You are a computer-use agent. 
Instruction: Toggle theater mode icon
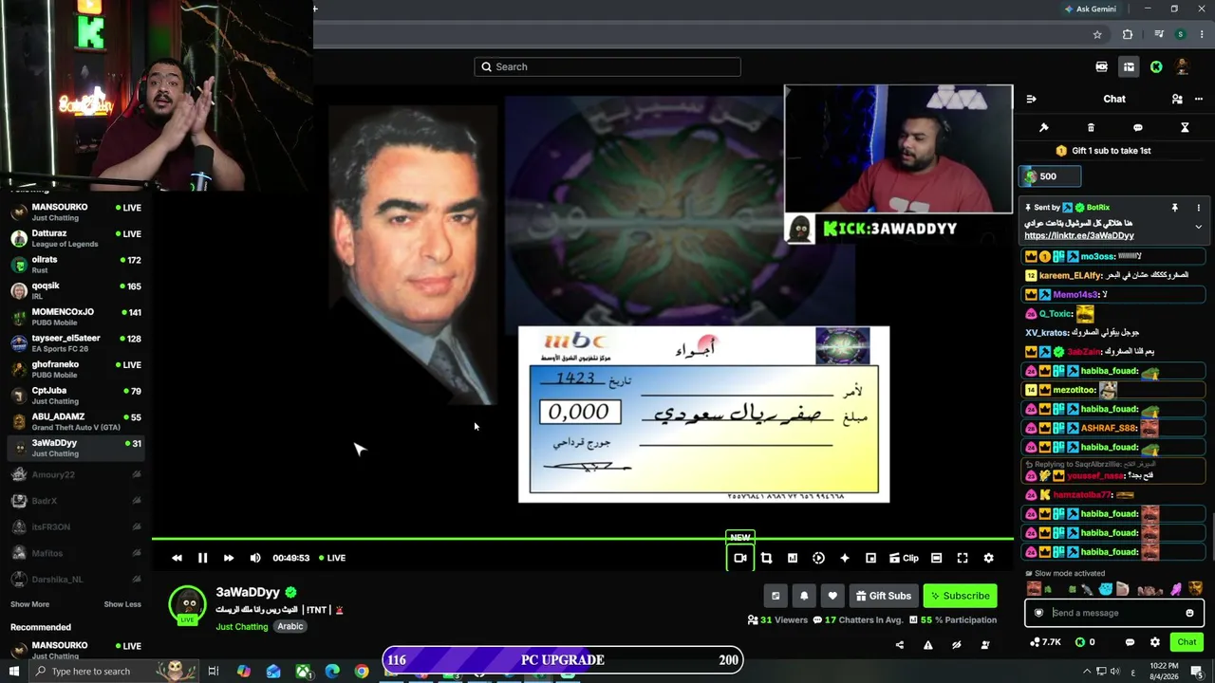pyautogui.click(x=936, y=558)
